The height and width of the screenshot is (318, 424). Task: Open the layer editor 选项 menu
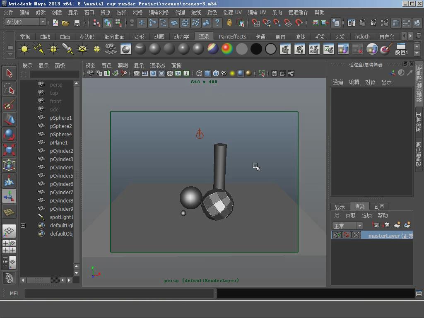pyautogui.click(x=367, y=215)
